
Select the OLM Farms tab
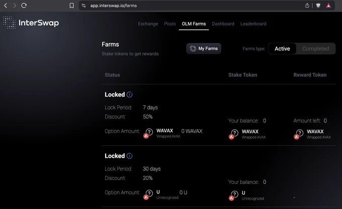coord(194,24)
